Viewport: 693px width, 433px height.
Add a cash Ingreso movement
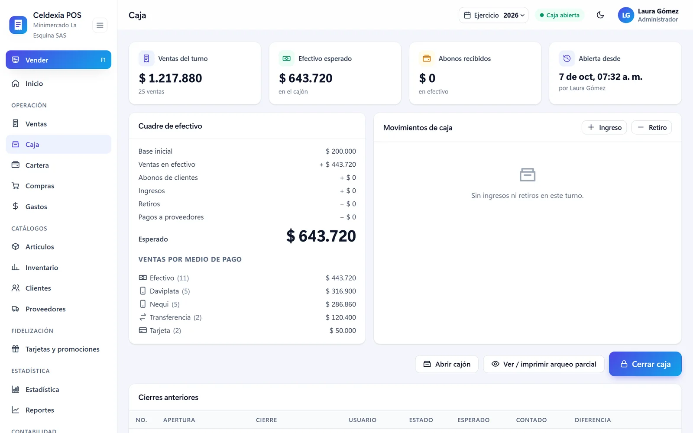(x=604, y=127)
